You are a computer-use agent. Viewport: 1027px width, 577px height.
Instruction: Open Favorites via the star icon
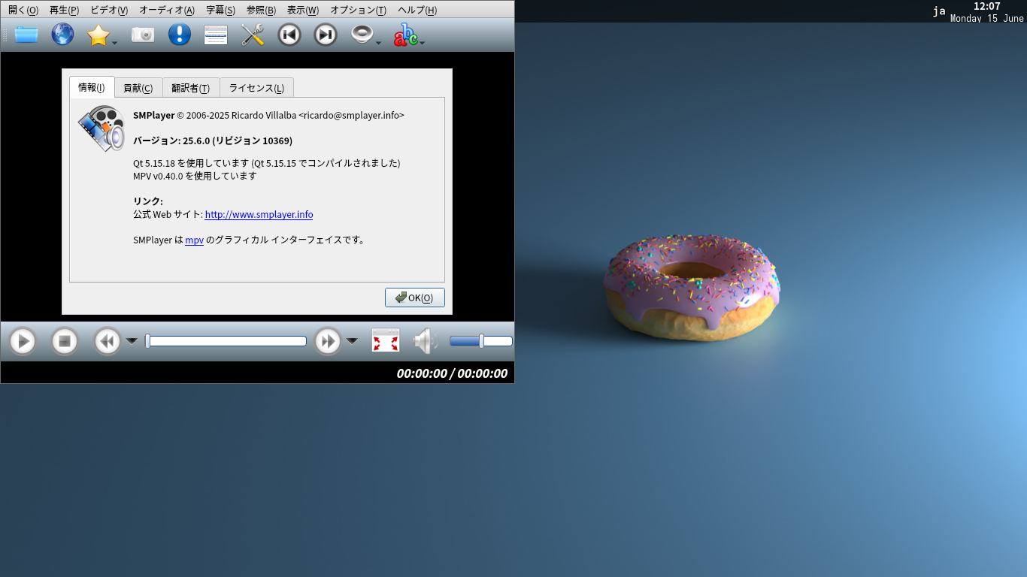[x=98, y=35]
